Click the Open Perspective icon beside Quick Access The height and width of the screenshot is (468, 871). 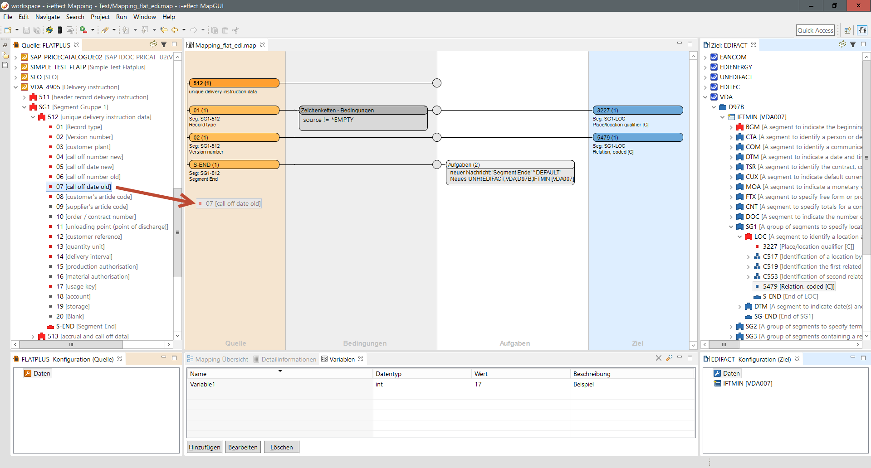(x=847, y=30)
